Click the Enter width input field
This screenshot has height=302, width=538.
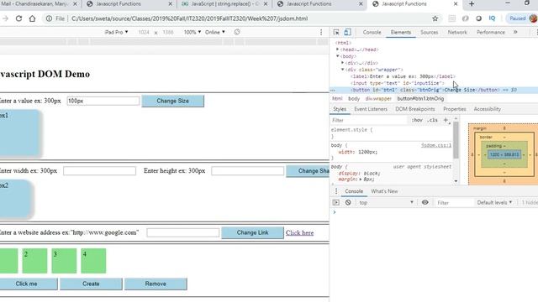tap(99, 171)
